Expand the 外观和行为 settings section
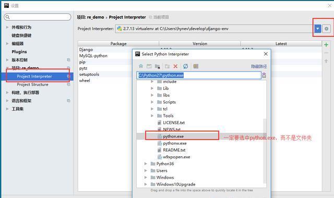Image resolution: width=334 pixels, height=198 pixels. click(7, 27)
